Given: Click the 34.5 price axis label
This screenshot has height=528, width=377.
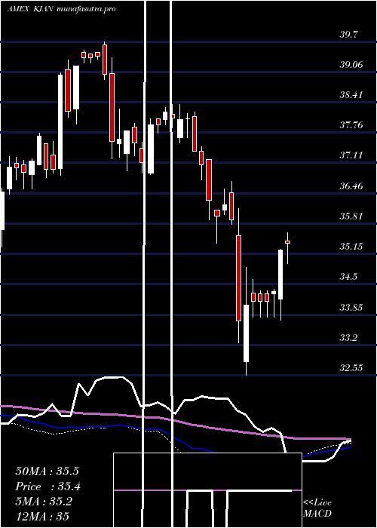Looking at the screenshot, I should pyautogui.click(x=349, y=277).
